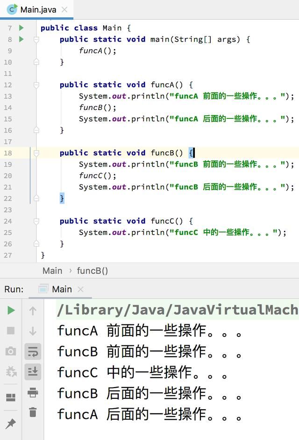
Task: Click the Main breadcrumb
Action: 52,271
